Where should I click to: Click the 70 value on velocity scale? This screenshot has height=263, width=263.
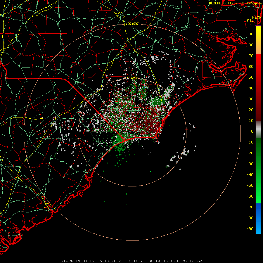251,56
